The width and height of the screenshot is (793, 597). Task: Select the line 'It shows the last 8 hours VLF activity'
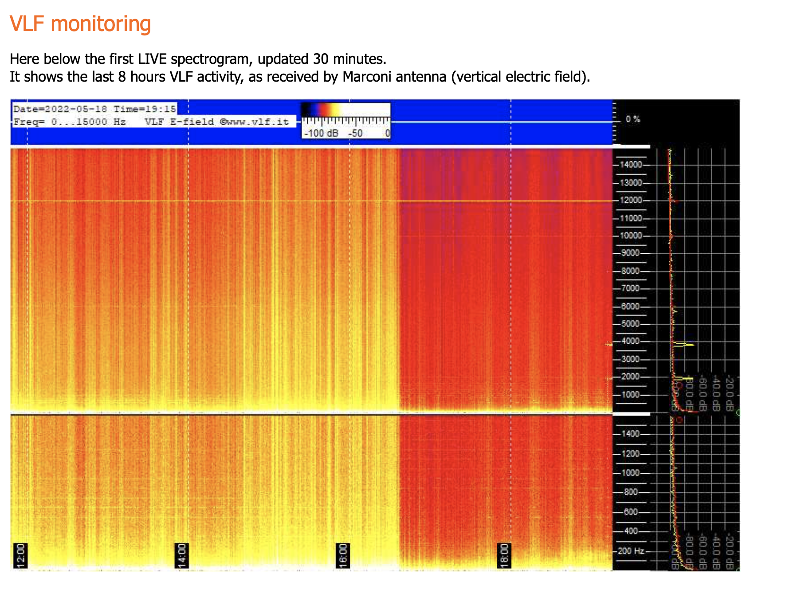300,77
